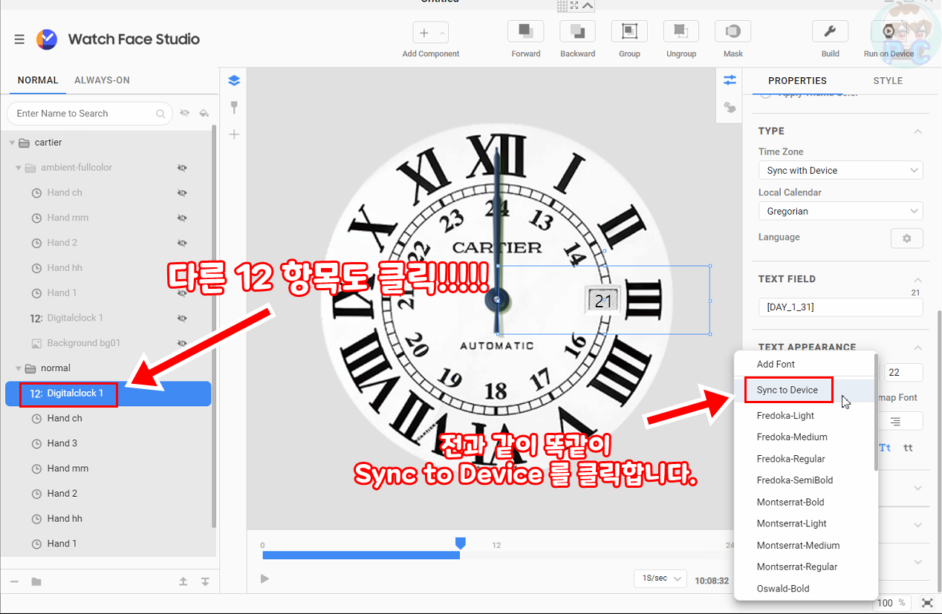Click the plus icon in side strip
This screenshot has height=614, width=942.
tap(234, 134)
